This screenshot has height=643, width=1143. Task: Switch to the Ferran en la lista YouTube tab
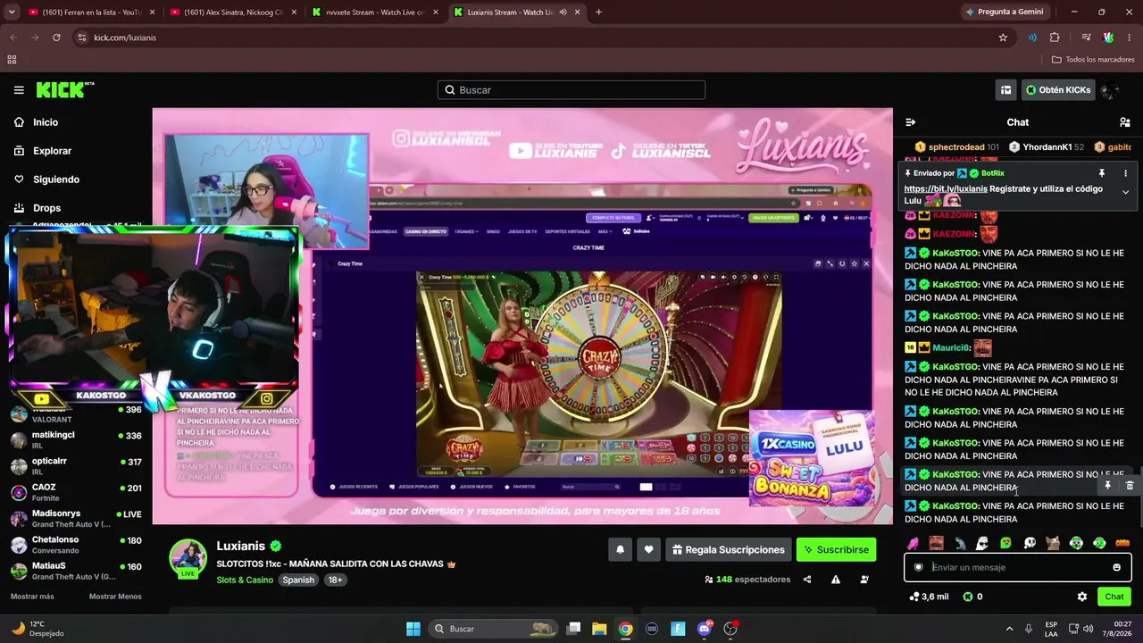click(93, 13)
